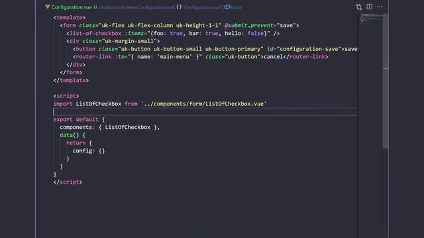Viewport: 424px width, 238px height.
Task: Click the 'list-of-checkbox' tag name
Action: (95, 34)
